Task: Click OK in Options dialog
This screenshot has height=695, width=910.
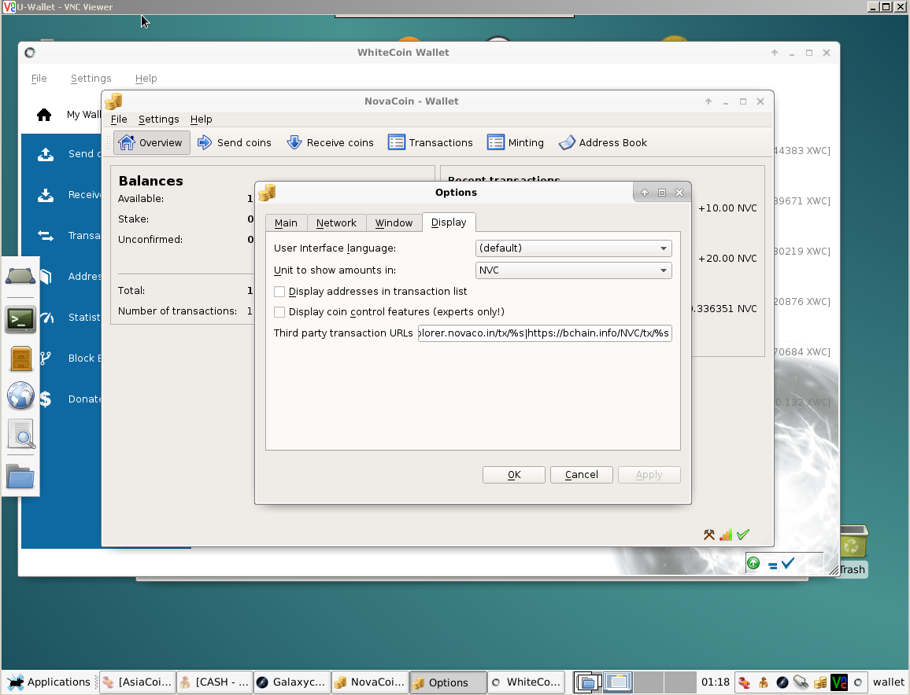Action: [513, 475]
